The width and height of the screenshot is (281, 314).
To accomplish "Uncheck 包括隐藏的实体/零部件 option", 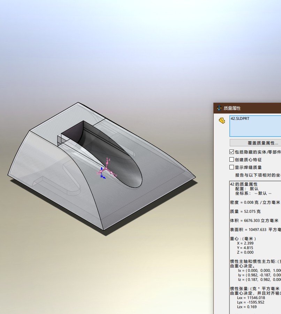I will (x=232, y=152).
